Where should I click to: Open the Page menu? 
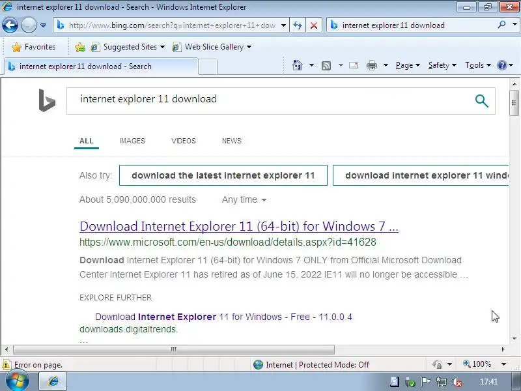pos(408,65)
